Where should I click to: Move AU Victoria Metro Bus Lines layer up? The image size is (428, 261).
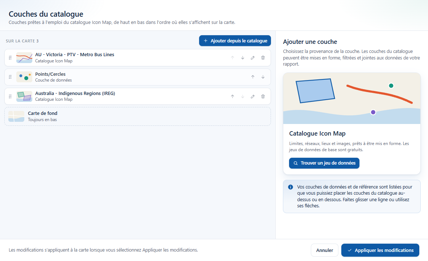pyautogui.click(x=232, y=58)
